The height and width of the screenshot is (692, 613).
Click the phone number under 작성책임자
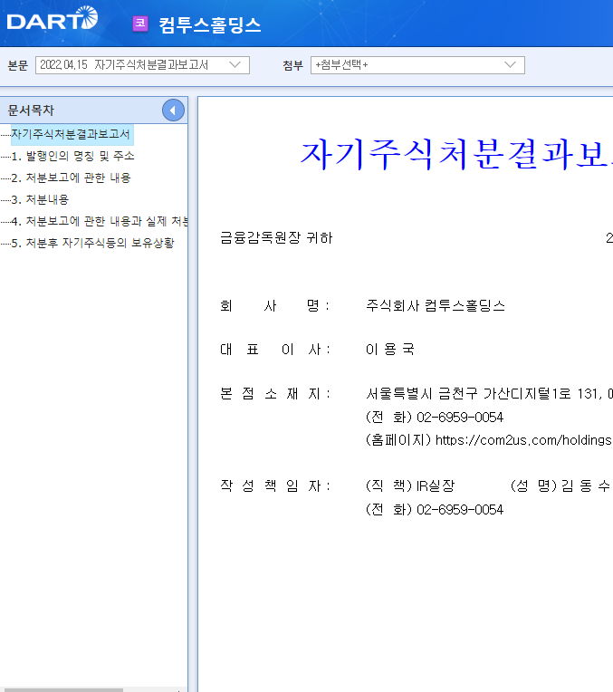(460, 510)
